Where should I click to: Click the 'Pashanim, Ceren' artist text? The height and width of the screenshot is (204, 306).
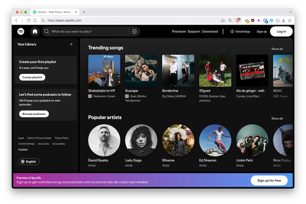click(104, 96)
